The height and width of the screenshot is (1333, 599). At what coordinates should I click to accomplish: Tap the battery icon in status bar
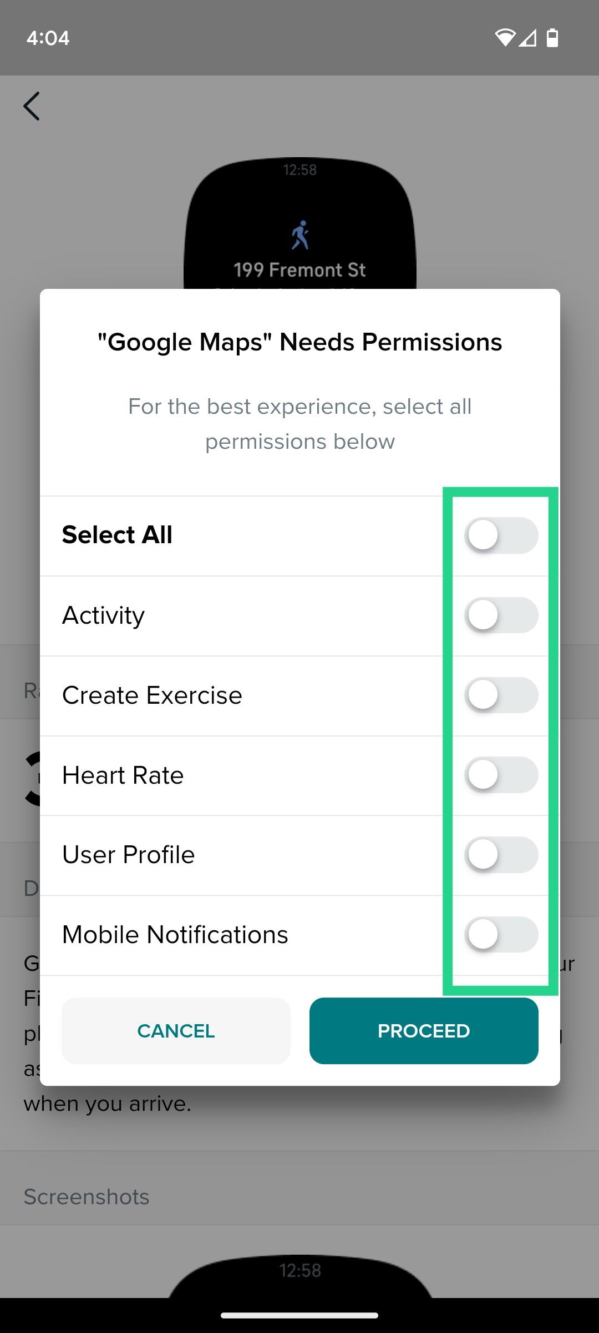pyautogui.click(x=553, y=37)
